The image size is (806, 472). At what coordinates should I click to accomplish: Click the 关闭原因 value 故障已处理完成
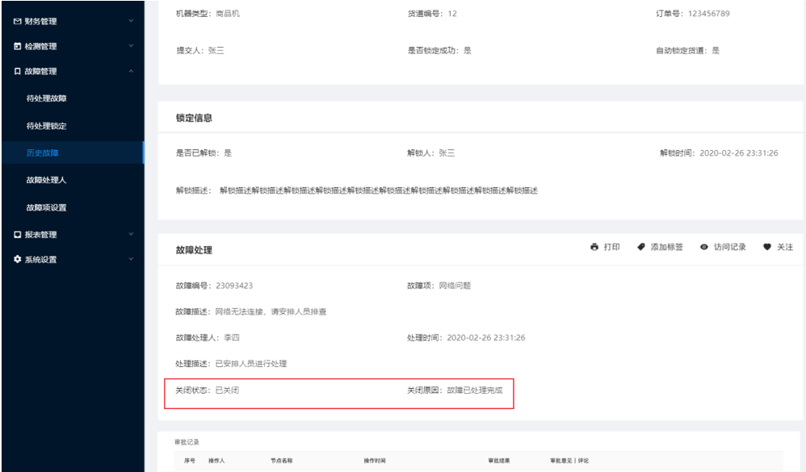[474, 391]
